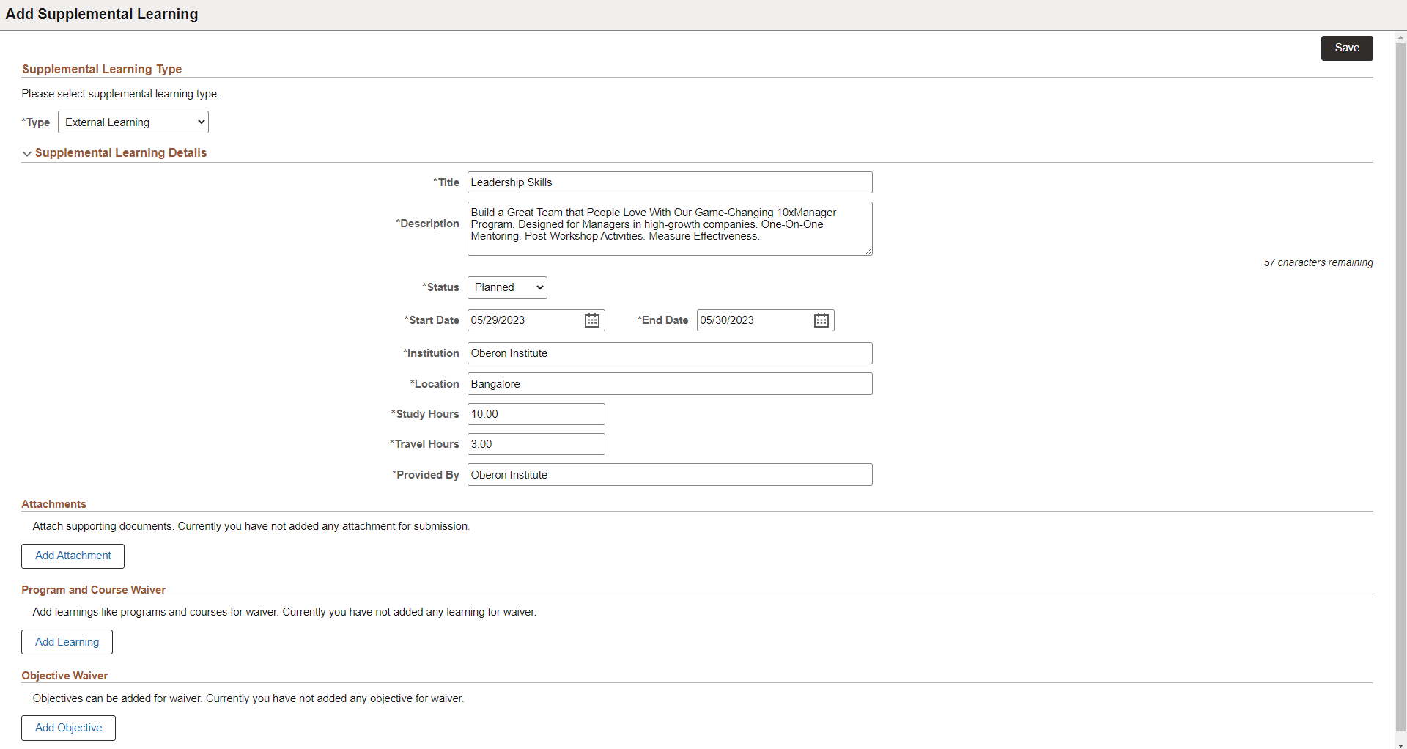
Task: Open the End Date calendar picker
Action: pos(821,320)
